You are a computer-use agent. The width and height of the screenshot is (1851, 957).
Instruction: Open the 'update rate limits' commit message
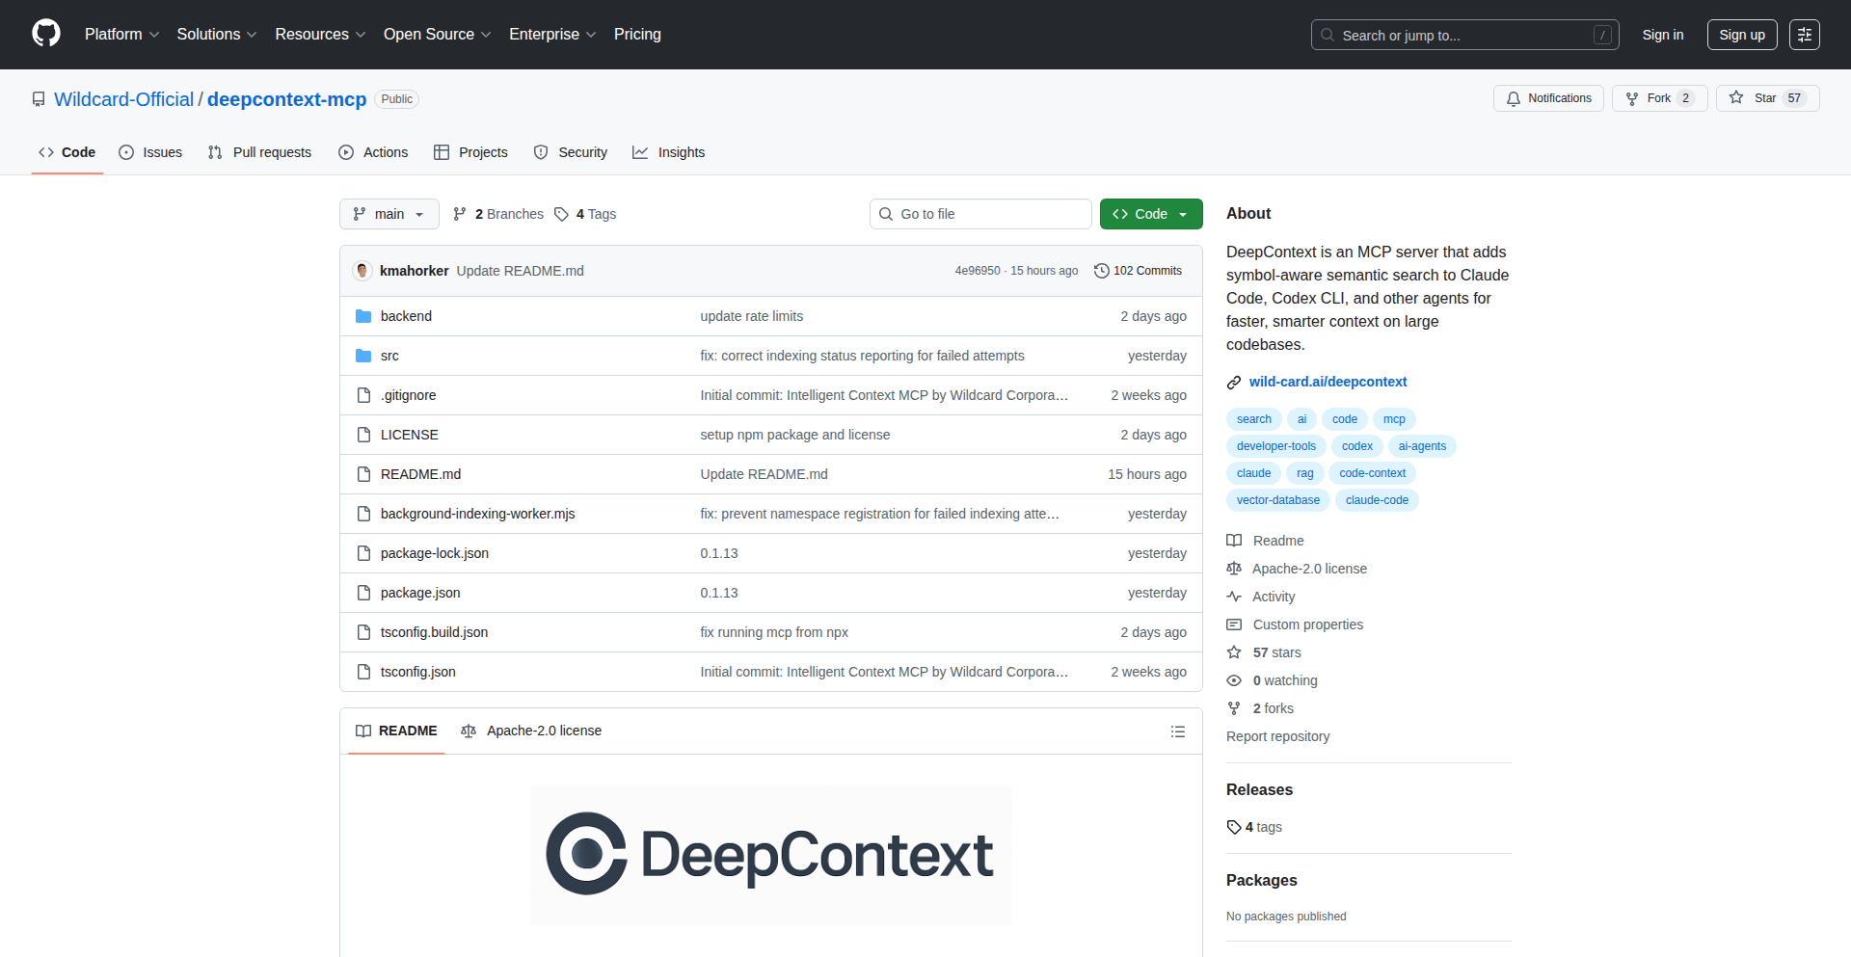point(751,316)
